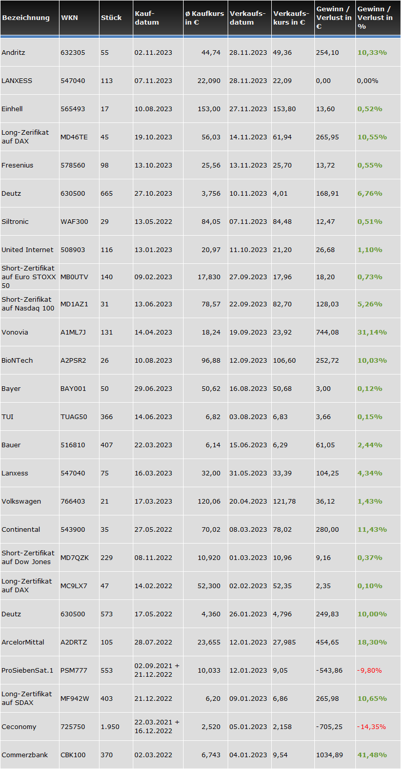Select the Gewinn / Verlust in % header
401x769 pixels.
pyautogui.click(x=375, y=17)
